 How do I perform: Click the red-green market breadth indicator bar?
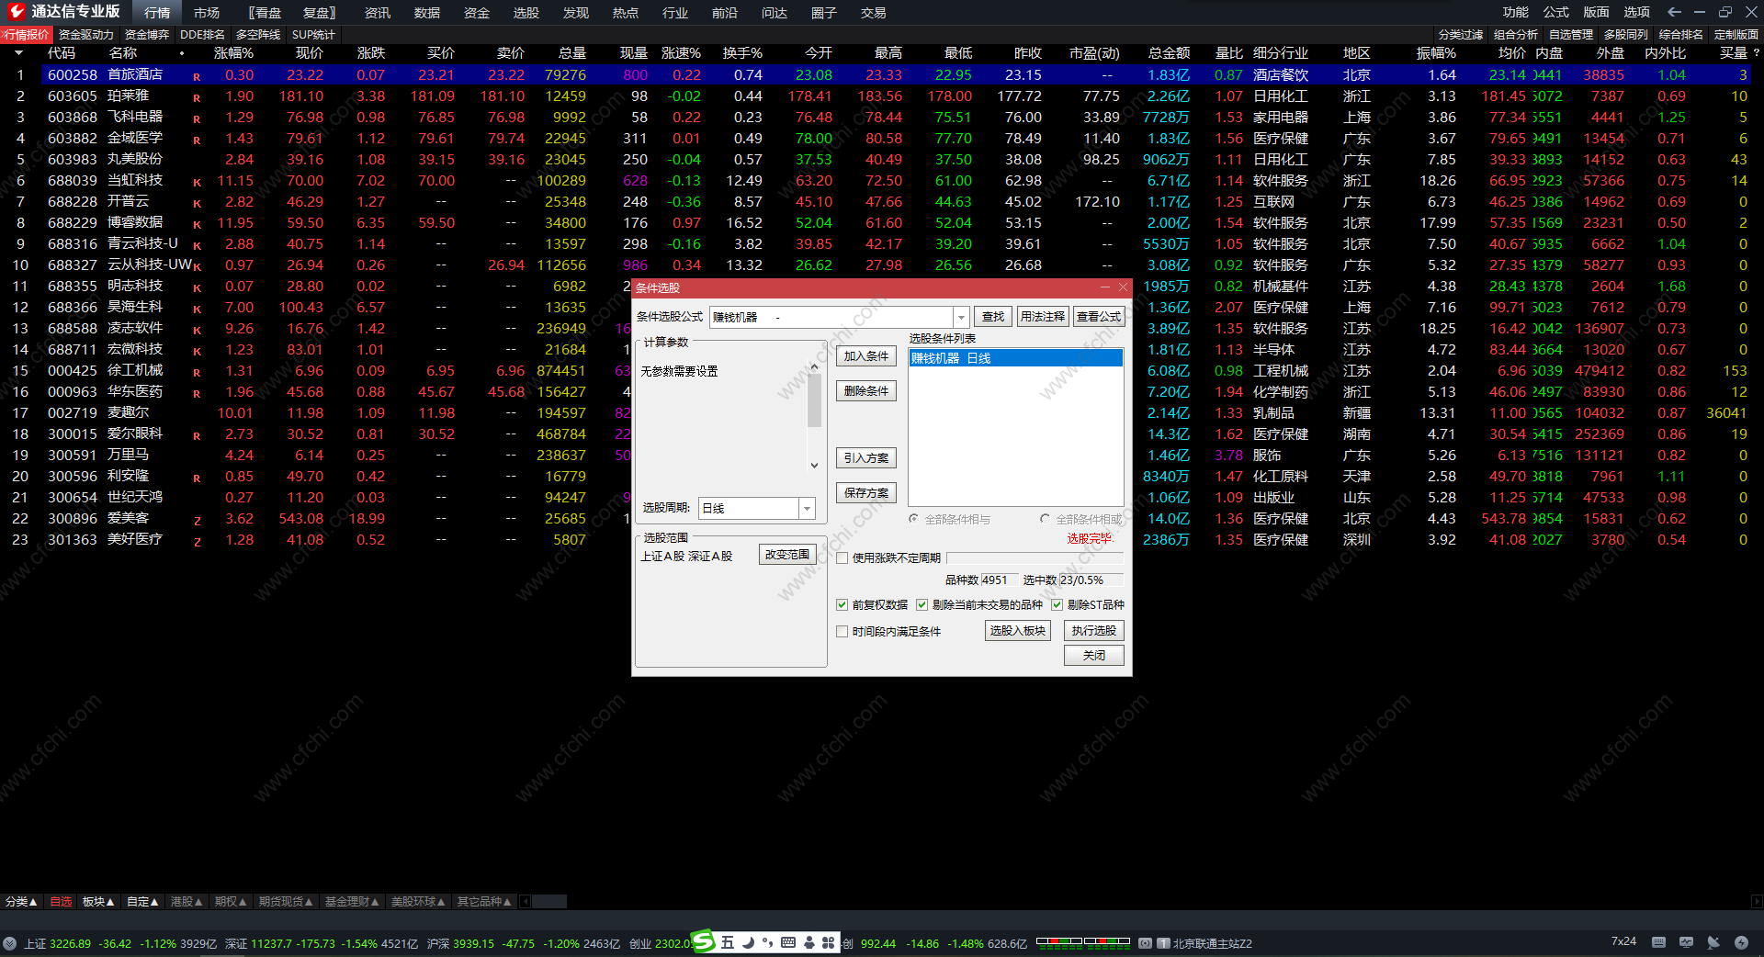[x=1083, y=941]
